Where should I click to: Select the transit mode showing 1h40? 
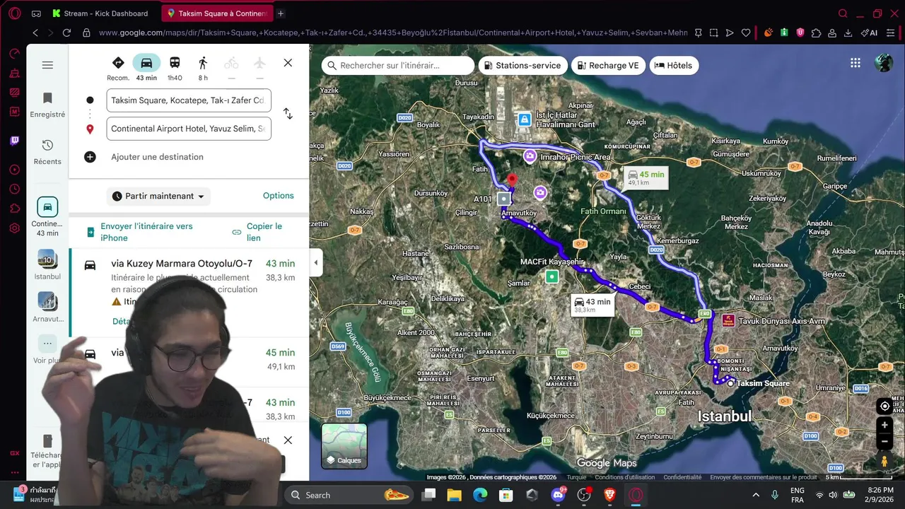(x=175, y=63)
